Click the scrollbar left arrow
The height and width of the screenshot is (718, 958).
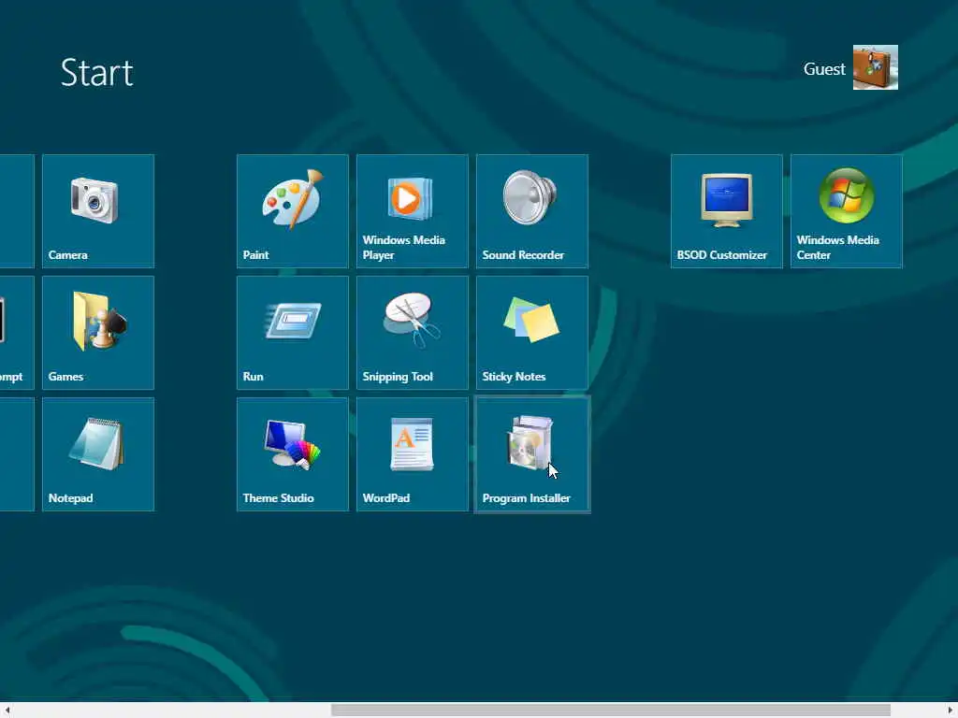click(7, 711)
